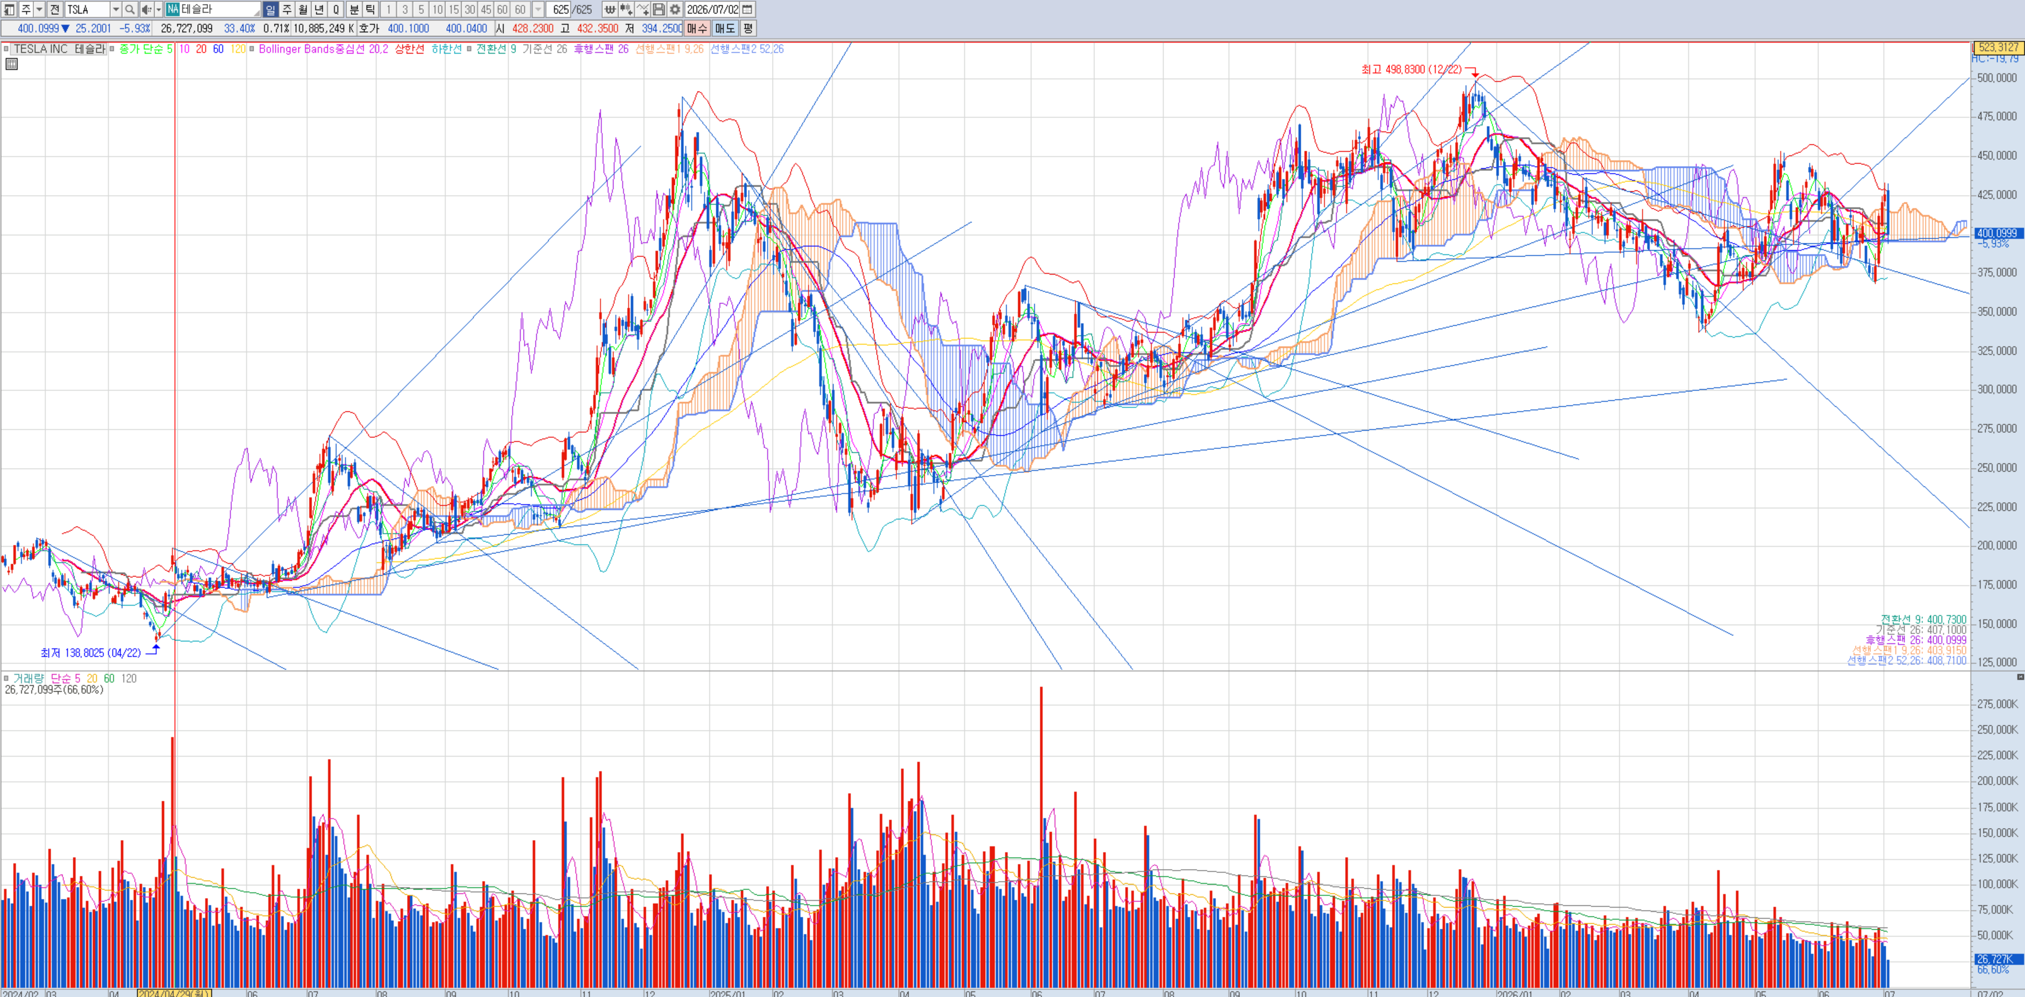Click the 2026/07/02 date field
Image resolution: width=2025 pixels, height=997 pixels.
pyautogui.click(x=712, y=10)
